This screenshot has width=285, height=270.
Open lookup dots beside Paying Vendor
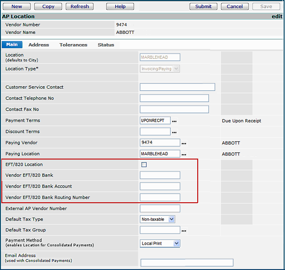coord(184,143)
